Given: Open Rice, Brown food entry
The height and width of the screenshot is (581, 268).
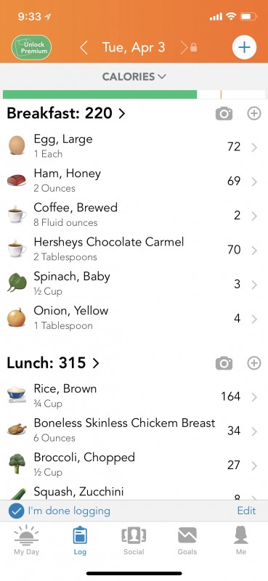Looking at the screenshot, I should (x=134, y=396).
